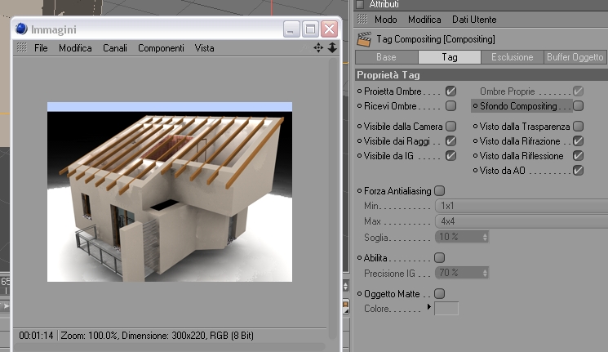Uncheck Visto dalla Rifrazione
608x352 pixels.
578,140
